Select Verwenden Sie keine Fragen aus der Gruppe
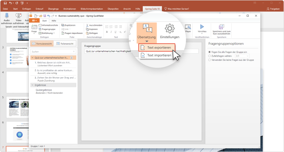The image size is (284, 152). [210, 60]
